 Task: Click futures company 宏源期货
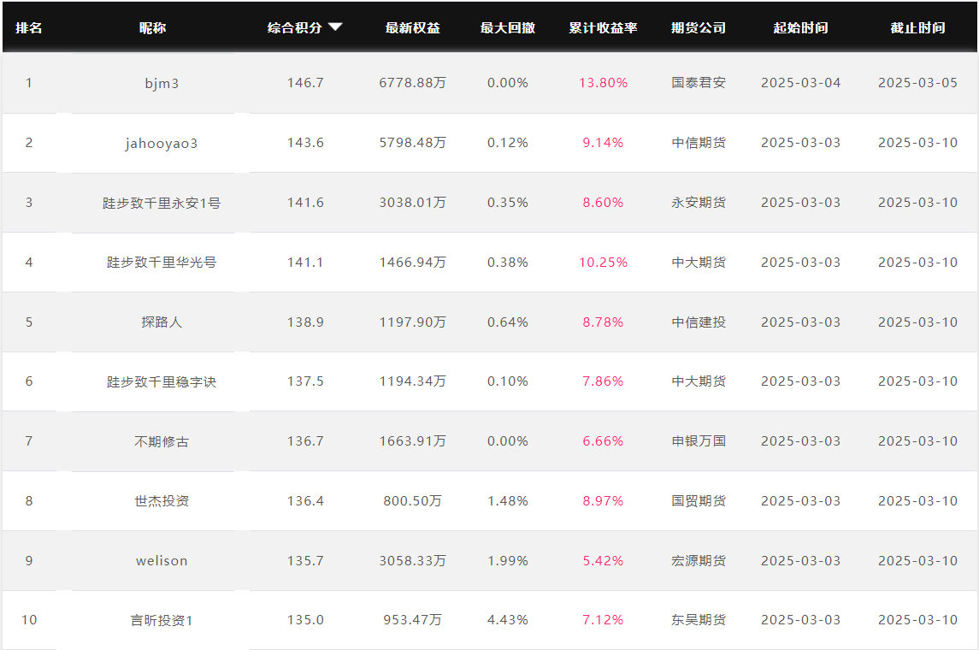699,561
